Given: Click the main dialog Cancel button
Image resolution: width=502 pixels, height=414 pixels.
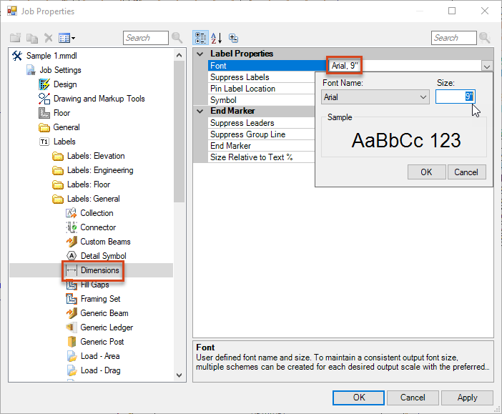Looking at the screenshot, I should 413,398.
